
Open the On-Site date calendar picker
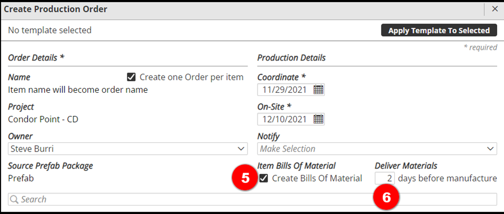(x=318, y=119)
